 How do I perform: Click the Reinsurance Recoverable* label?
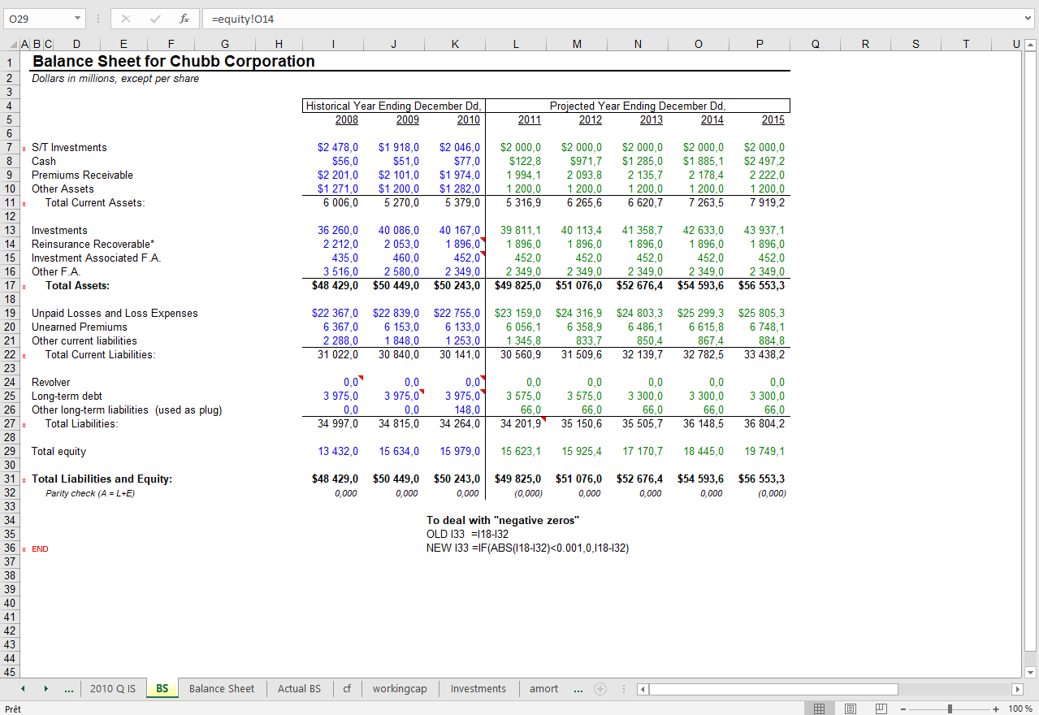click(93, 244)
